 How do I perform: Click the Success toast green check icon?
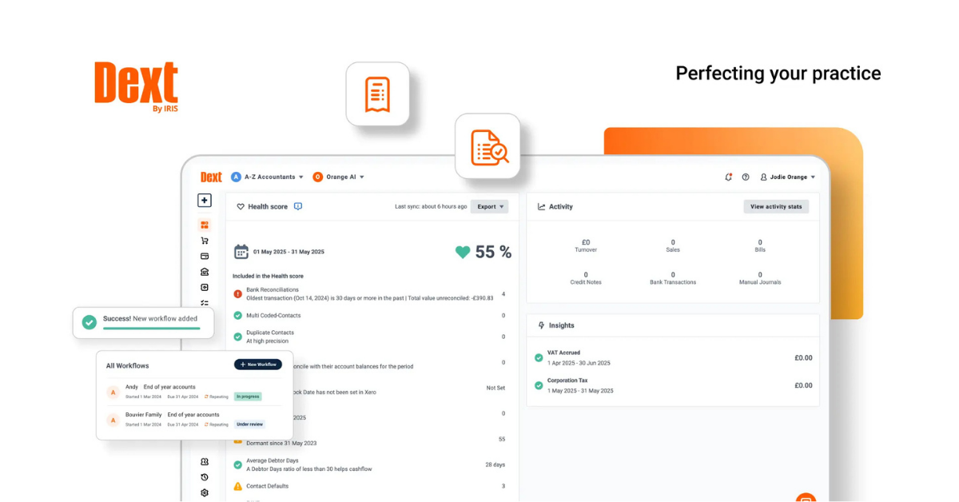click(x=90, y=322)
